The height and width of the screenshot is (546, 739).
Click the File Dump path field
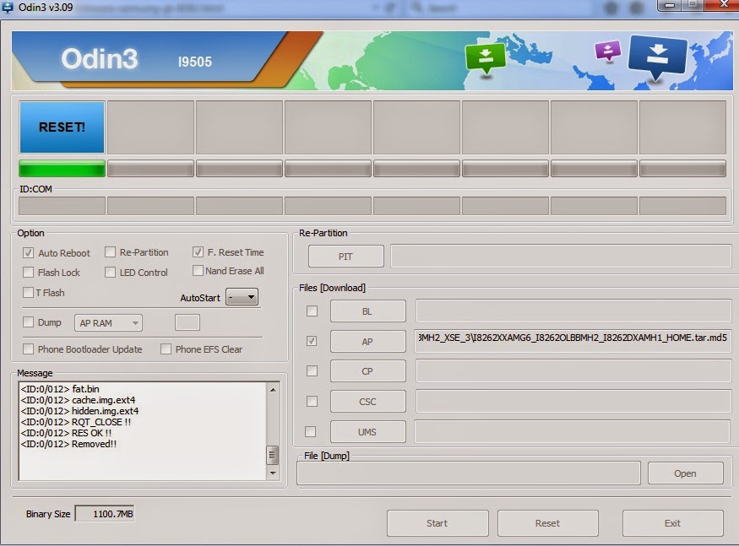[x=469, y=473]
